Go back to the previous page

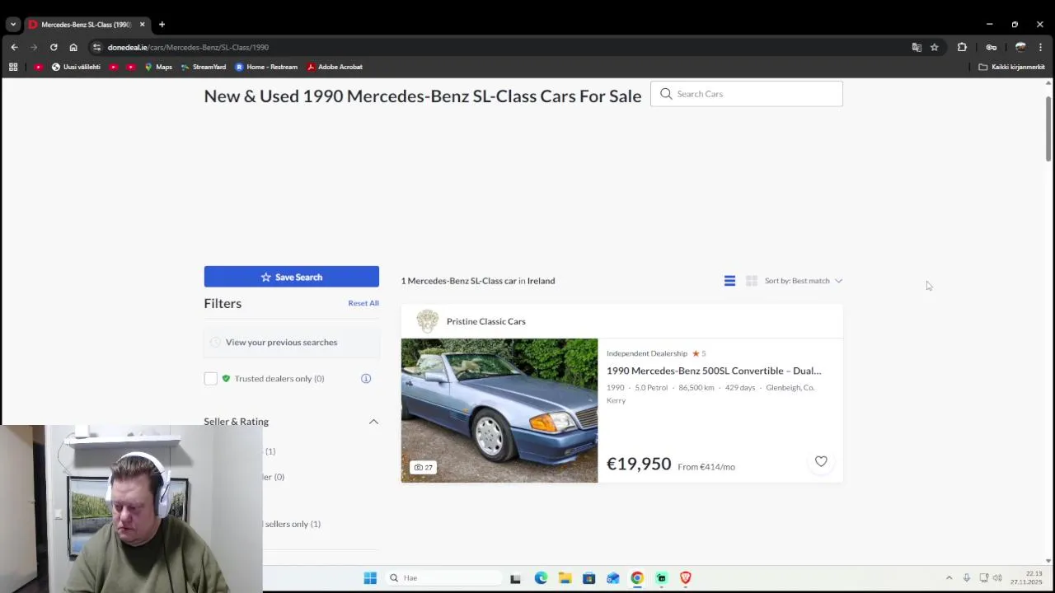point(14,47)
